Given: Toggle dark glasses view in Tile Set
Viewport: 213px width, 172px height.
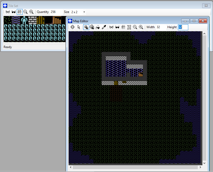Looking at the screenshot, I should 14,12.
